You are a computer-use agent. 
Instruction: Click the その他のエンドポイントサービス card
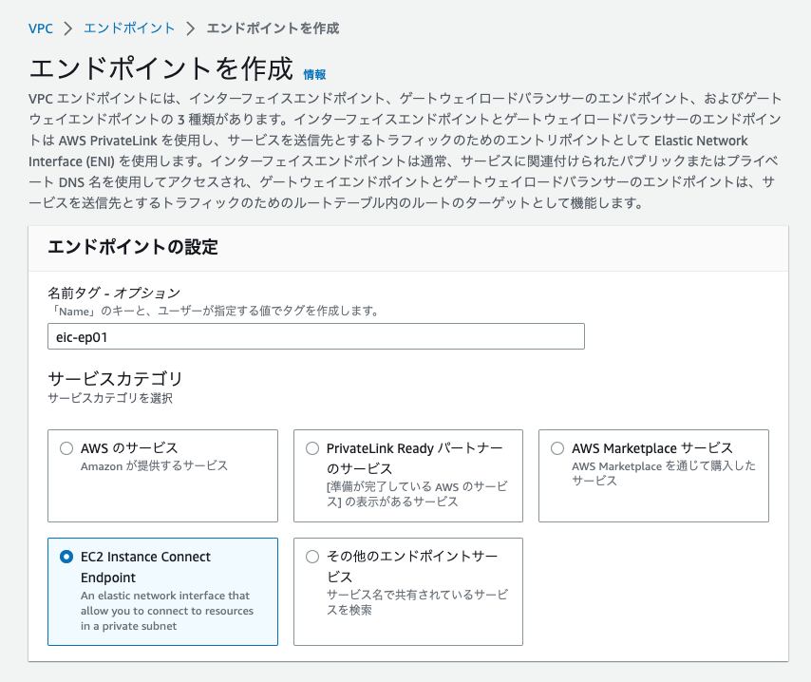(x=407, y=591)
